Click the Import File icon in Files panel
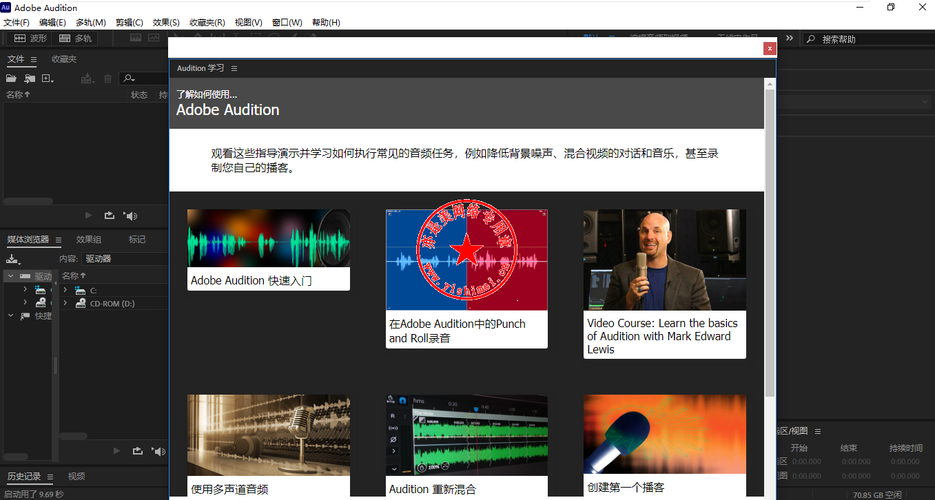 pyautogui.click(x=30, y=79)
